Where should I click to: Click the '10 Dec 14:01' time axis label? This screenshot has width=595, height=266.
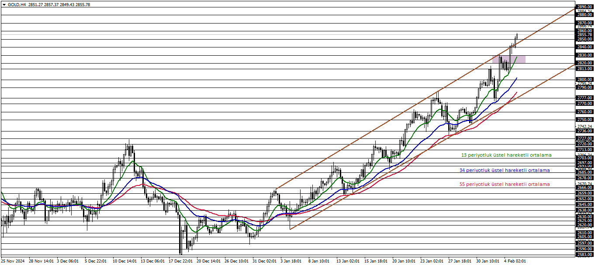click(125, 261)
